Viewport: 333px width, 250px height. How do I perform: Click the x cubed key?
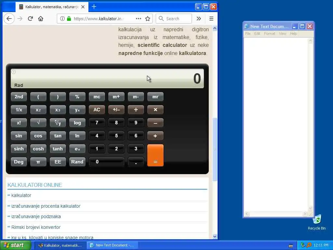tap(58, 110)
